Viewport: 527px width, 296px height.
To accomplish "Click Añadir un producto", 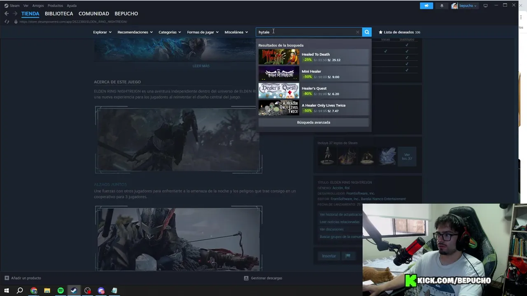I will 23,278.
